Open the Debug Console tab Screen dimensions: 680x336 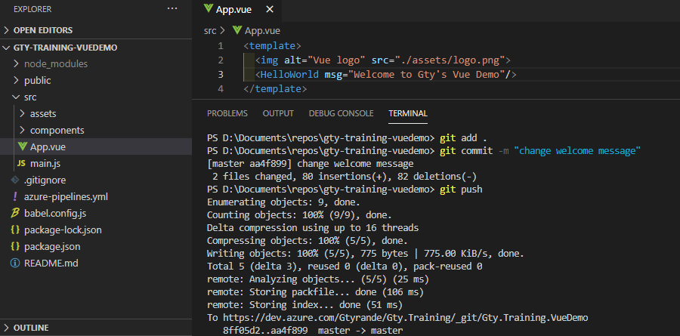pos(341,113)
